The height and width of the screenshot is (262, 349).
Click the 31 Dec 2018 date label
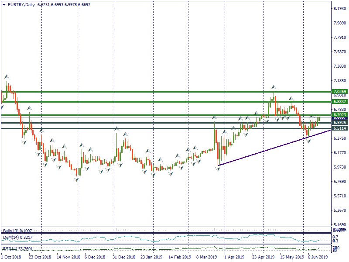tap(123, 258)
